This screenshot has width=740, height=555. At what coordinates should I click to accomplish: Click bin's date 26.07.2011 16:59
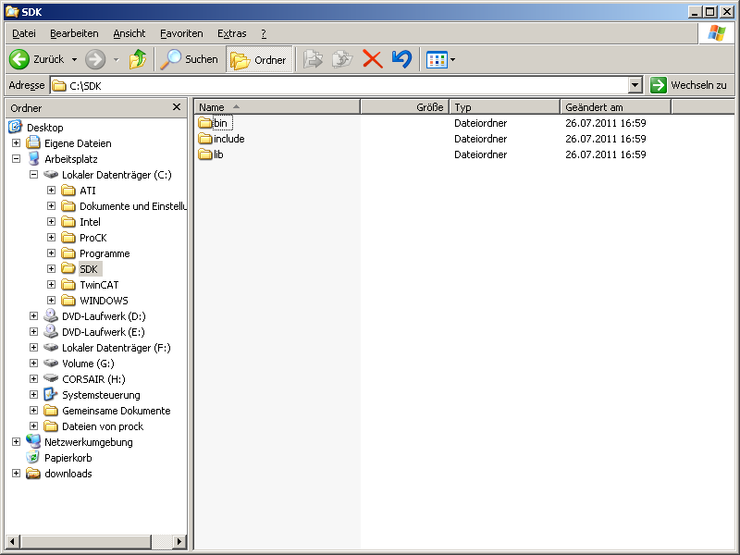(606, 123)
